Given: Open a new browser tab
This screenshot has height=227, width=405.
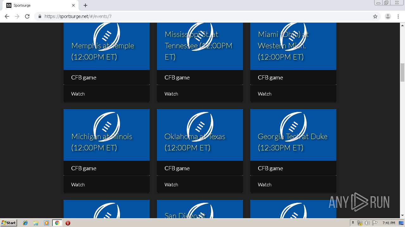Looking at the screenshot, I should [x=85, y=5].
